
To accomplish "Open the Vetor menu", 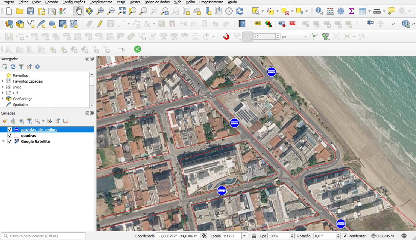I will [x=121, y=2].
